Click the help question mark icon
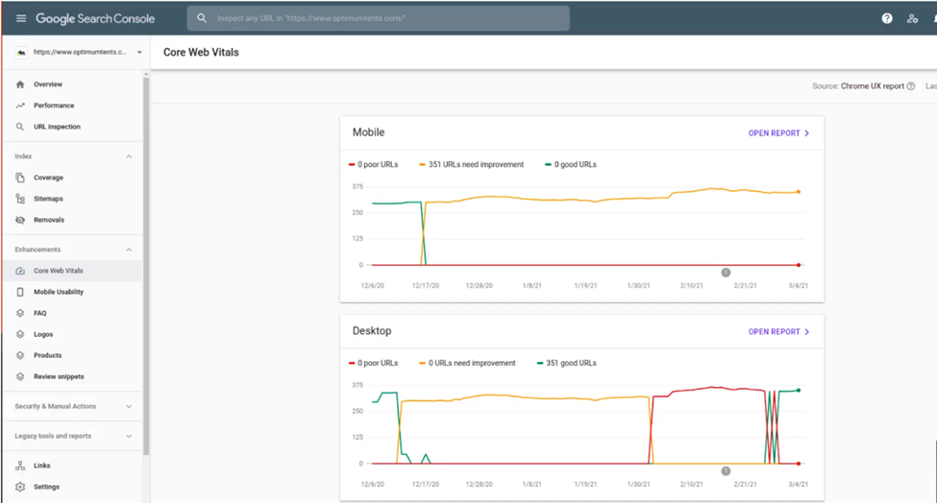The height and width of the screenshot is (503, 937). point(887,18)
